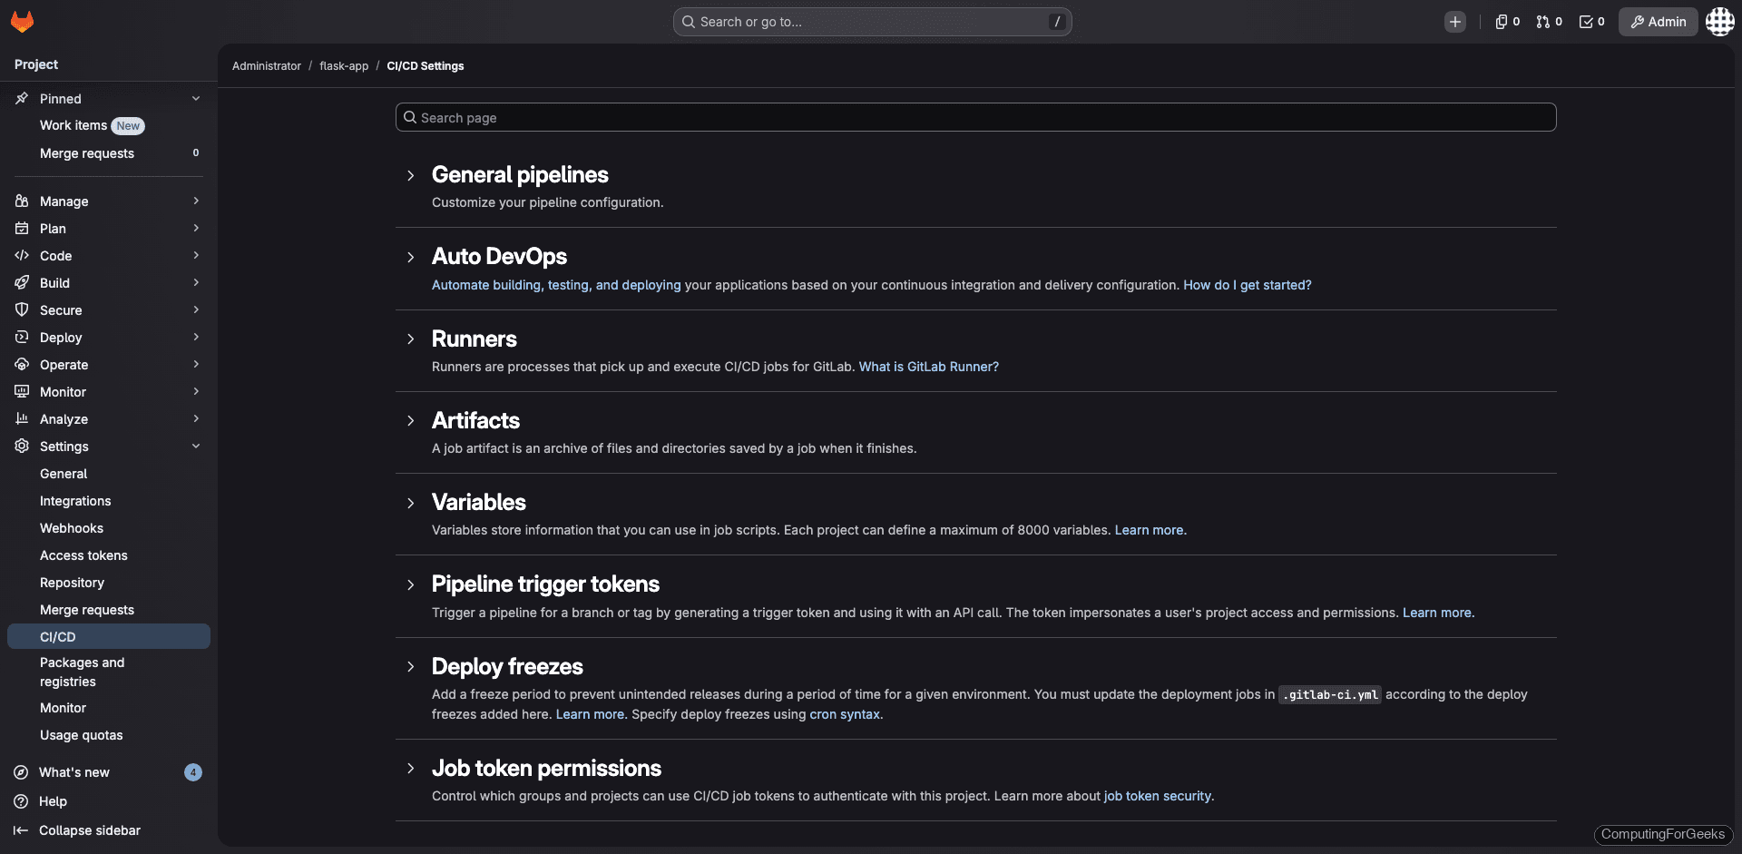Open the Integrations settings page
Viewport: 1742px width, 854px height.
pos(75,500)
